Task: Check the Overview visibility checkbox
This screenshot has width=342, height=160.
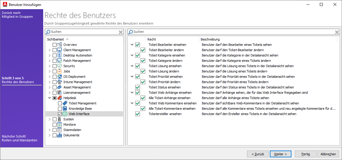Action: coord(54,45)
